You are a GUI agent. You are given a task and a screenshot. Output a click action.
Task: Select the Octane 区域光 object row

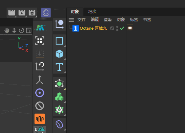[x=93, y=28]
